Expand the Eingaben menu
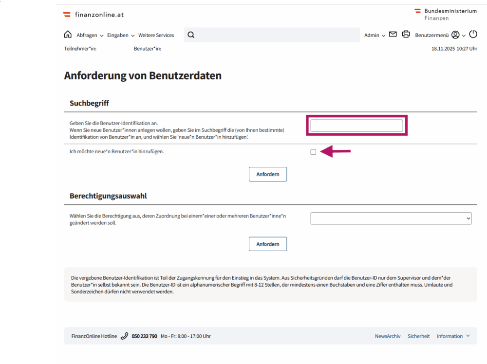This screenshot has width=487, height=364. (121, 35)
